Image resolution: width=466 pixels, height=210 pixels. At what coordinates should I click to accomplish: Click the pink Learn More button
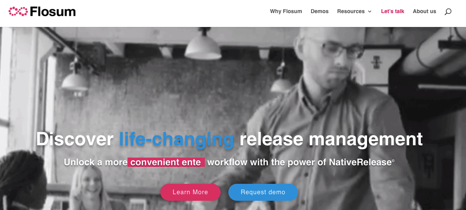point(190,192)
